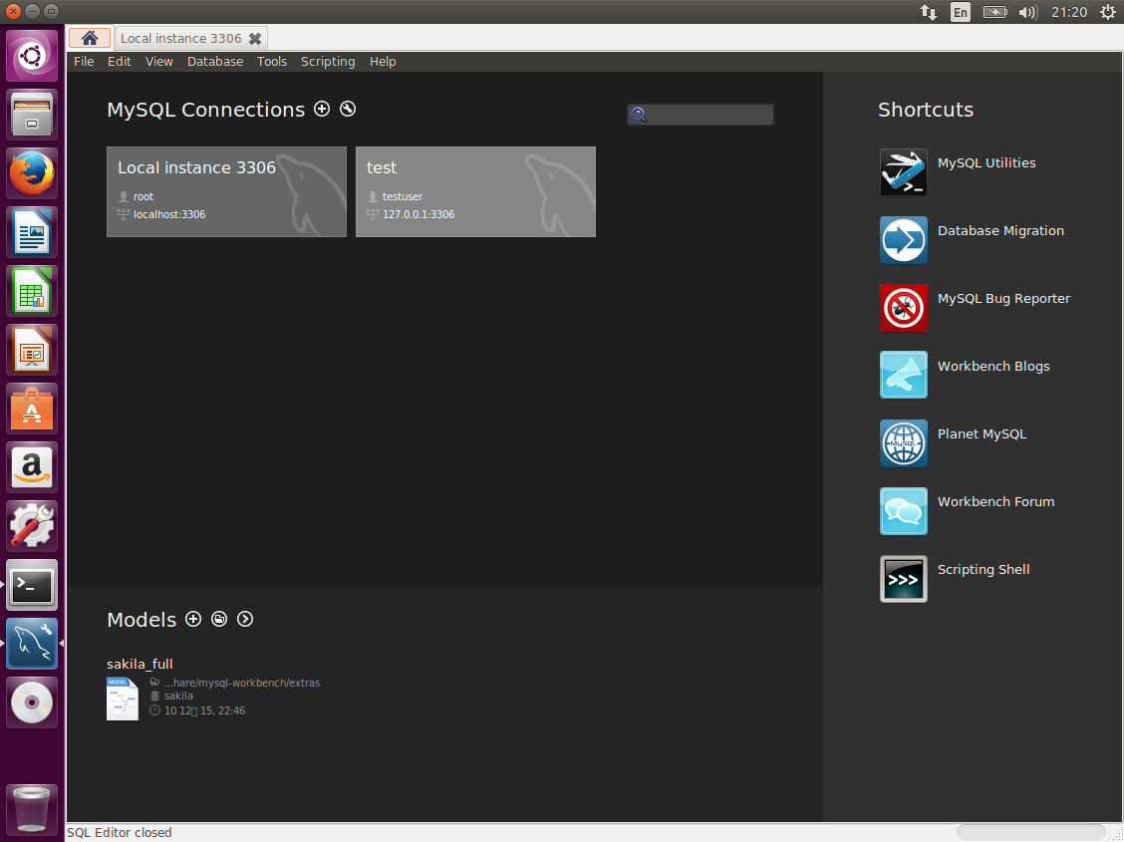This screenshot has height=842, width=1124.
Task: Select MySQL Workbench icon in launcher
Action: 32,644
